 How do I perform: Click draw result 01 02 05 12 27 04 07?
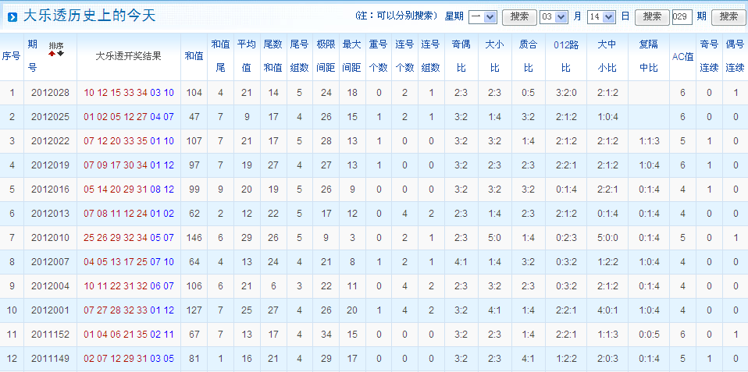click(x=129, y=117)
